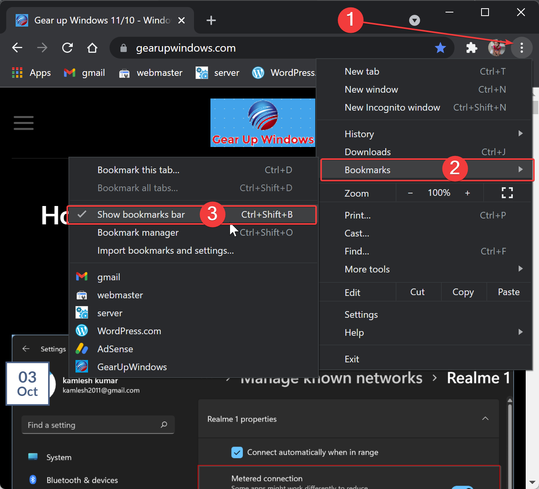Open the tab search dropdown arrow
Screen dimensions: 539x489
coord(415,20)
